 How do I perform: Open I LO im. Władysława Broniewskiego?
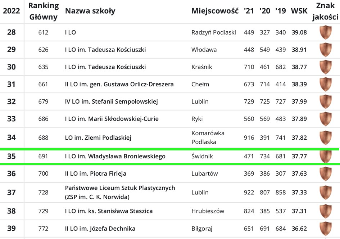(x=115, y=156)
